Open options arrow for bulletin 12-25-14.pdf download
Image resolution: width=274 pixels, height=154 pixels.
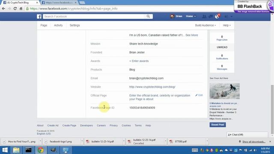pyautogui.click(x=124, y=141)
